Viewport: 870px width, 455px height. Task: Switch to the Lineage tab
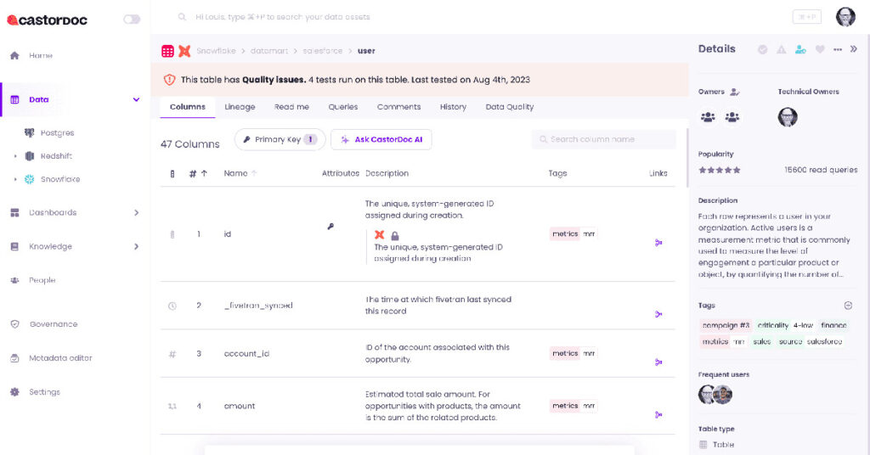(240, 107)
